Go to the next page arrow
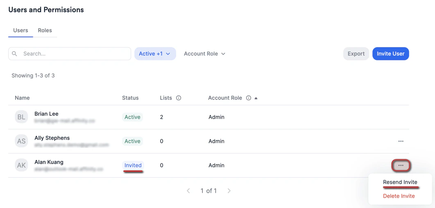Image resolution: width=435 pixels, height=208 pixels. (x=229, y=191)
